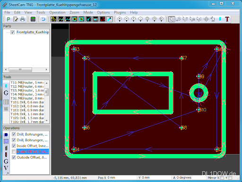Screen dimensions: 242x182
Task: Open the calculator-style job options icon
Action: point(33,19)
